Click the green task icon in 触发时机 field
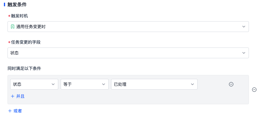Image resolution: width=272 pixels, height=121 pixels. point(13,27)
